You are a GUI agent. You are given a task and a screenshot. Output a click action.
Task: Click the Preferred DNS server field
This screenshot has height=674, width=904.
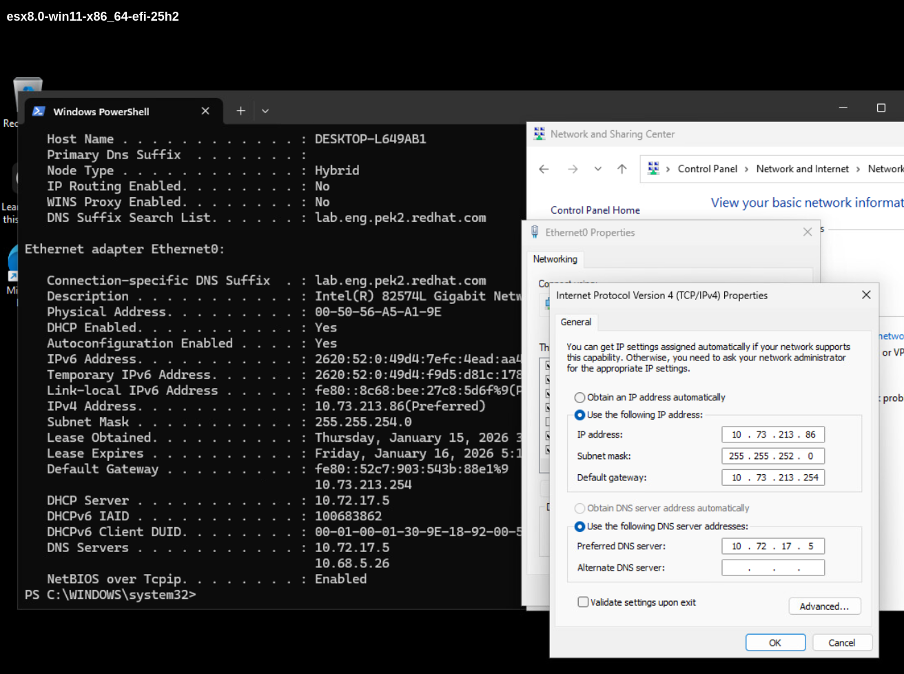(x=773, y=547)
